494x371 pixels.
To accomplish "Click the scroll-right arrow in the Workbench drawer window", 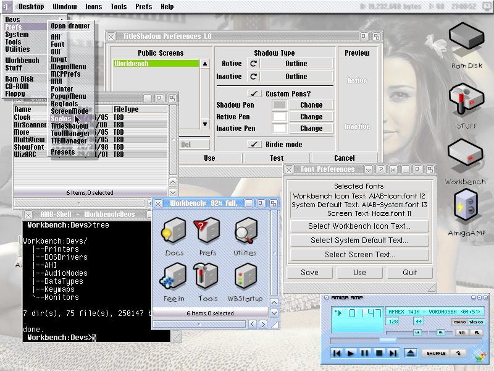I will point(263,324).
